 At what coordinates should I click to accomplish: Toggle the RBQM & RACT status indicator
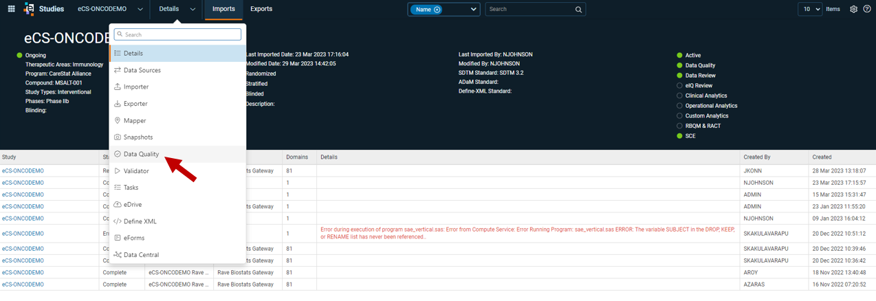(x=679, y=126)
